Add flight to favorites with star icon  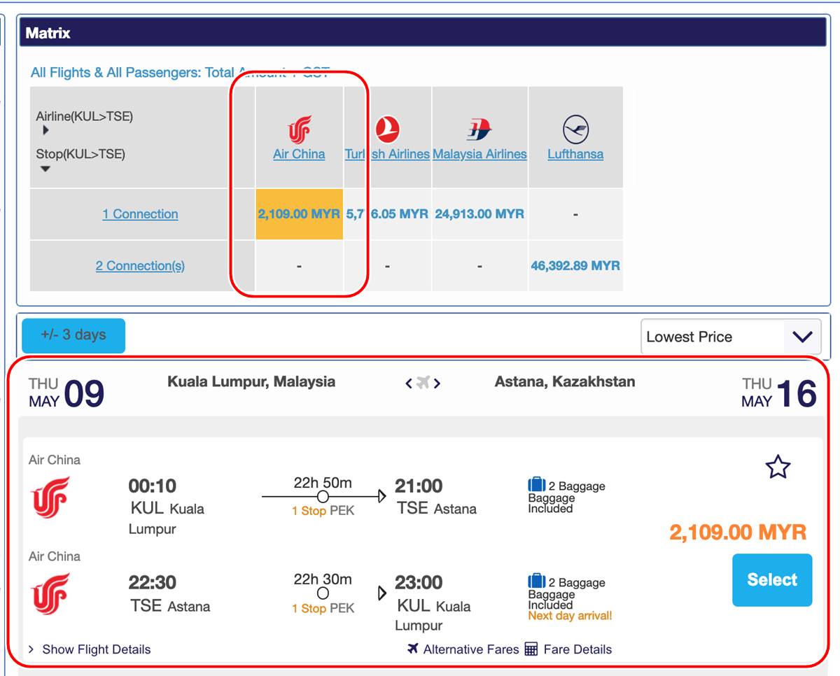tap(778, 467)
